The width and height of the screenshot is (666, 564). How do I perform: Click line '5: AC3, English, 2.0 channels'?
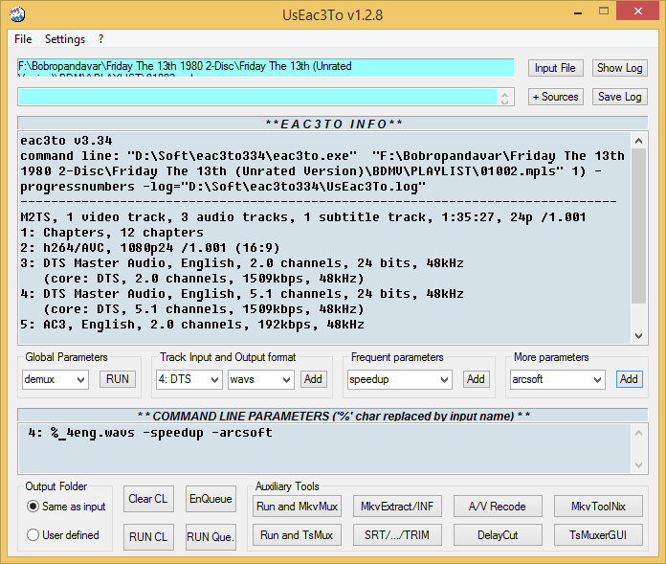pos(192,325)
